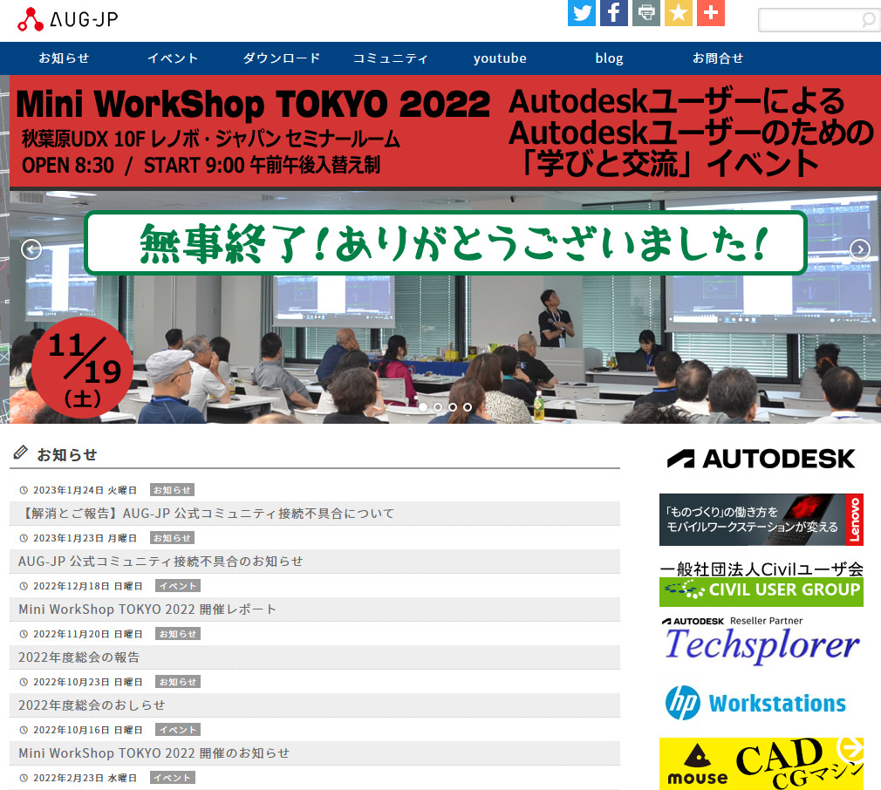The image size is (881, 790).
Task: Click the search magnifier icon
Action: click(869, 20)
